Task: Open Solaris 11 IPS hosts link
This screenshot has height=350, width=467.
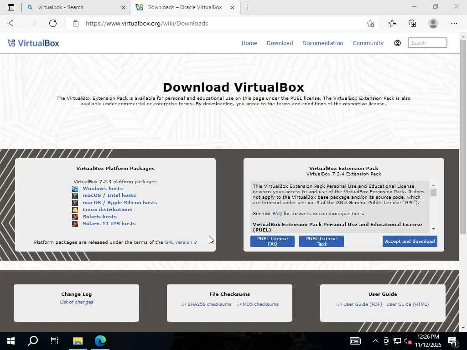Action: pos(109,223)
